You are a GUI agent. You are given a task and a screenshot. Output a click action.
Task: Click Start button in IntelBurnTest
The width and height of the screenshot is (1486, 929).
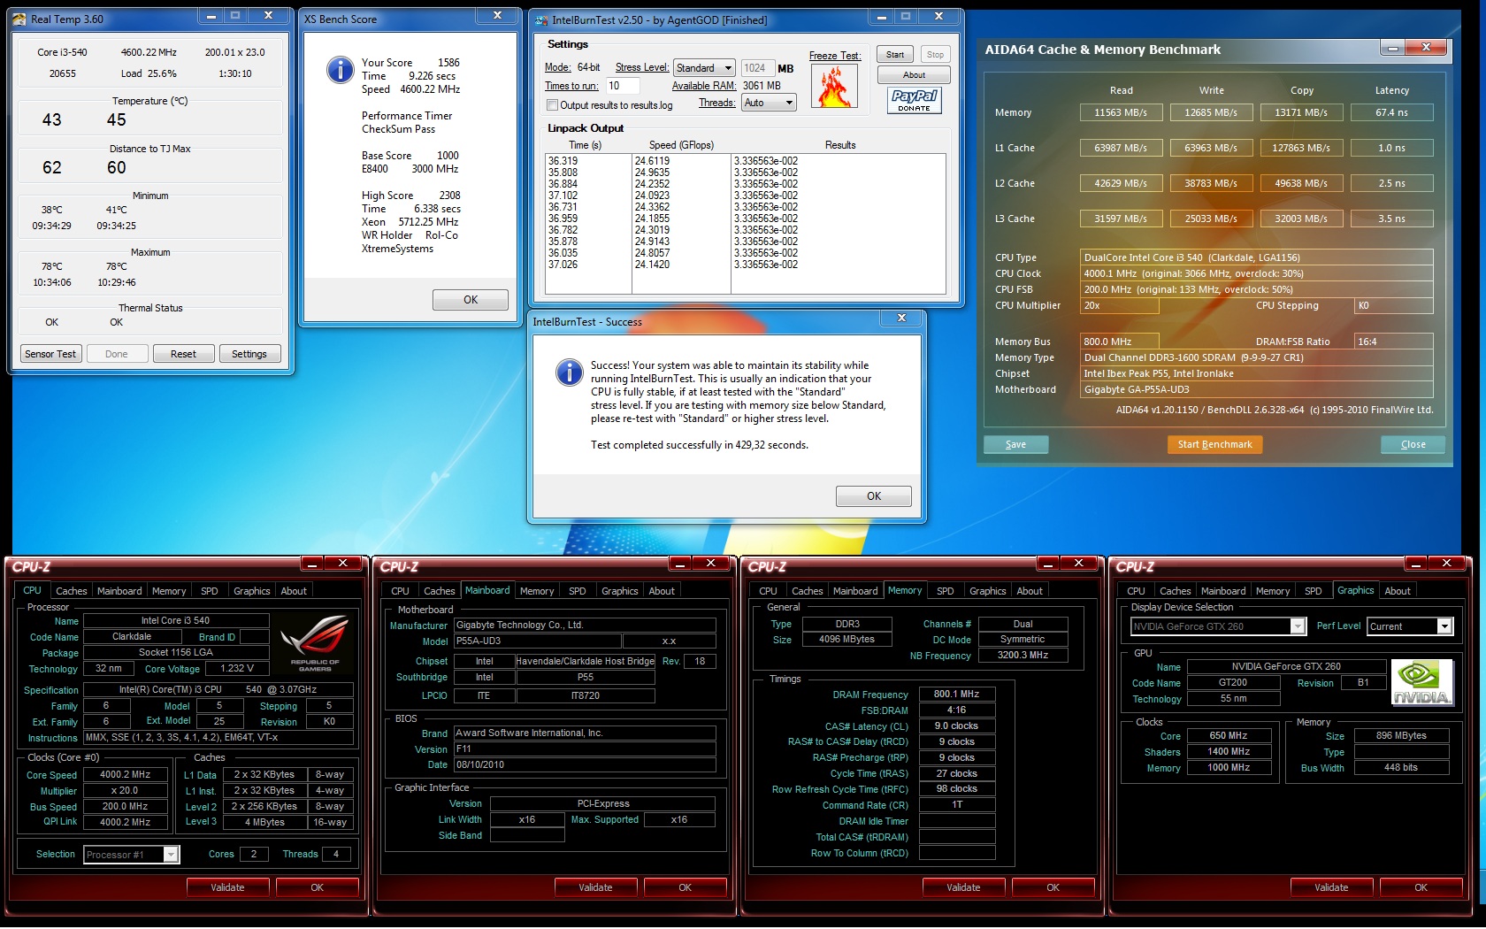pos(895,55)
